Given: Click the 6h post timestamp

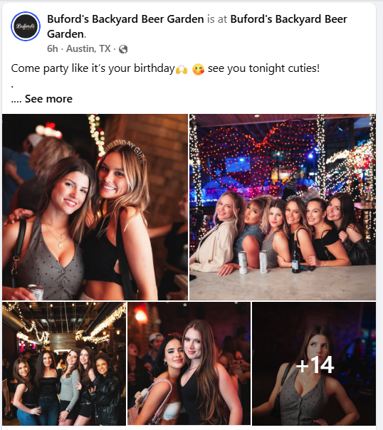Looking at the screenshot, I should click(x=53, y=49).
